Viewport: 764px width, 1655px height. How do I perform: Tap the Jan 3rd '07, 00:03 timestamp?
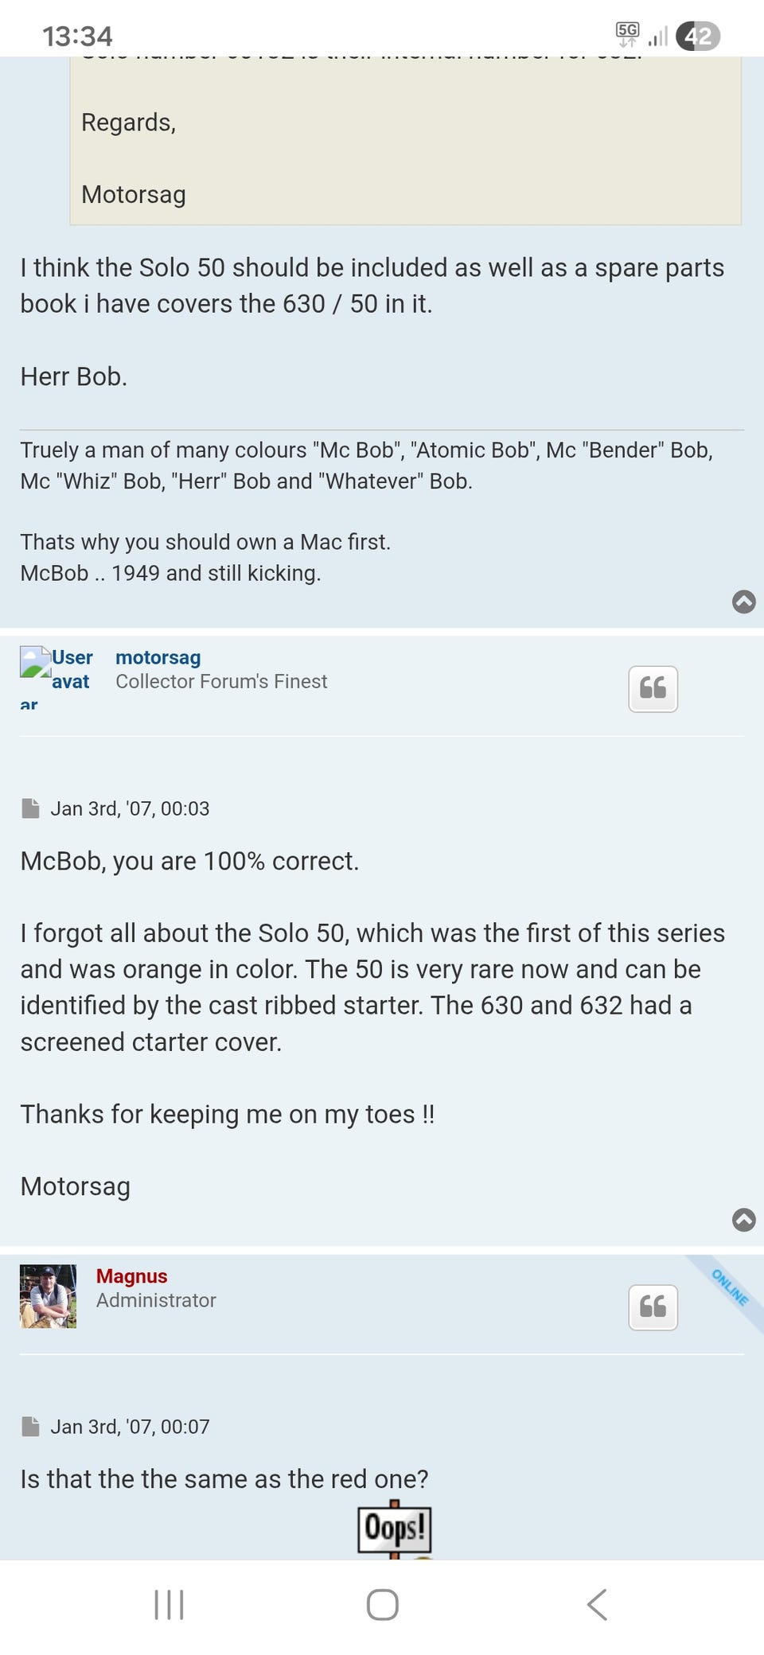pos(130,808)
